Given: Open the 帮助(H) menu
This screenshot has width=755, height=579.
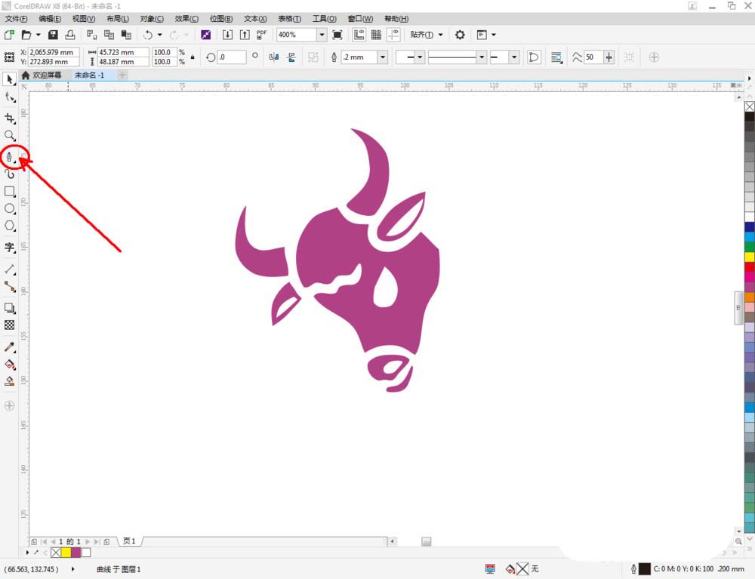Looking at the screenshot, I should (x=396, y=18).
